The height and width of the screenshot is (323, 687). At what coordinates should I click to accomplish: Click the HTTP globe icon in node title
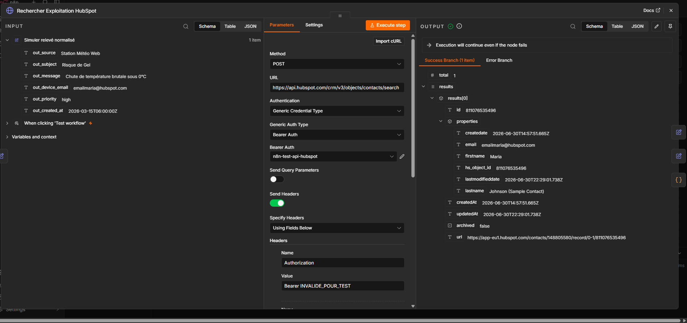(x=10, y=11)
